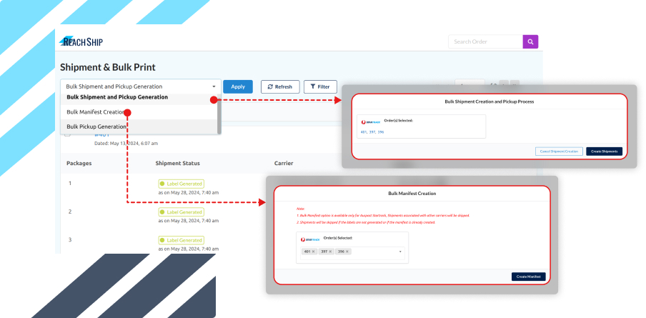Click the 'Bulk Manifest Creation' dialog title
The height and width of the screenshot is (318, 646).
click(412, 193)
